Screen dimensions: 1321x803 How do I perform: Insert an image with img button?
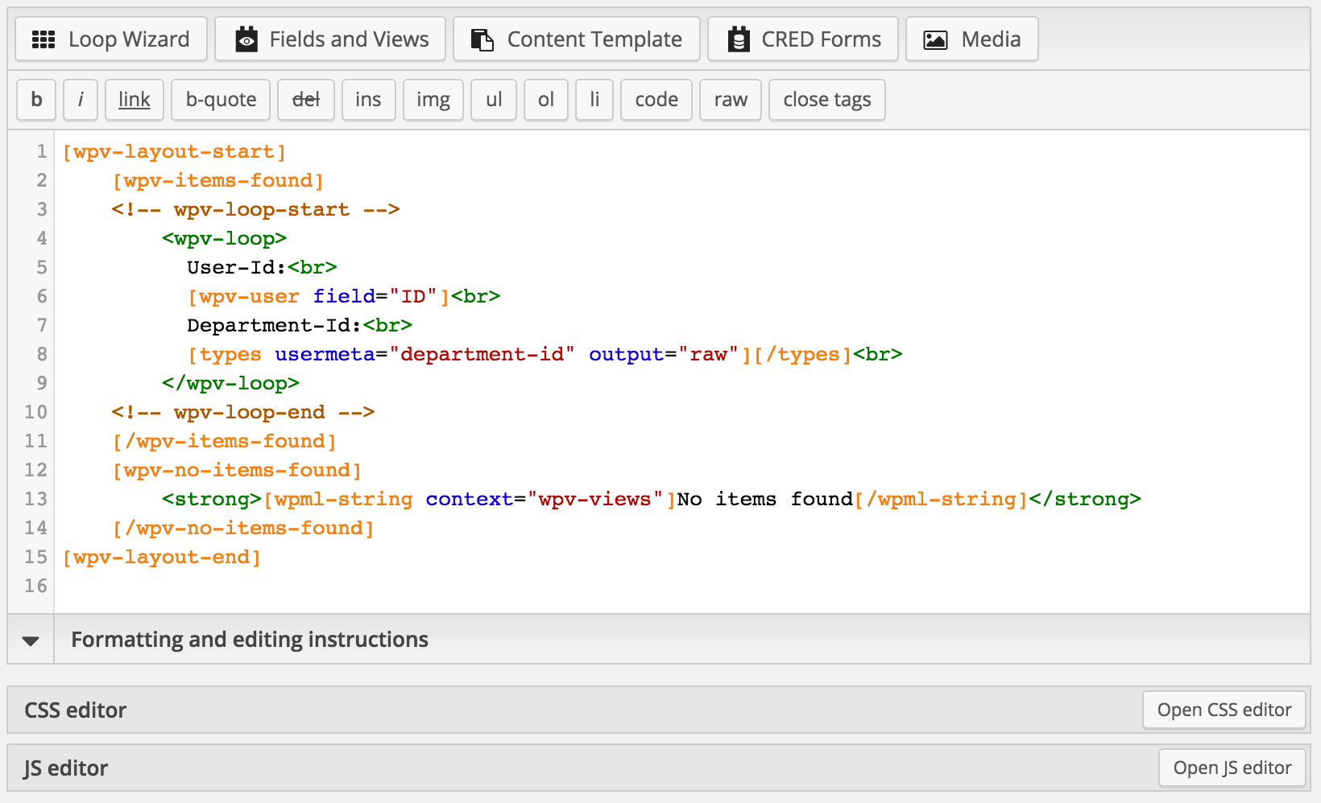click(x=433, y=100)
